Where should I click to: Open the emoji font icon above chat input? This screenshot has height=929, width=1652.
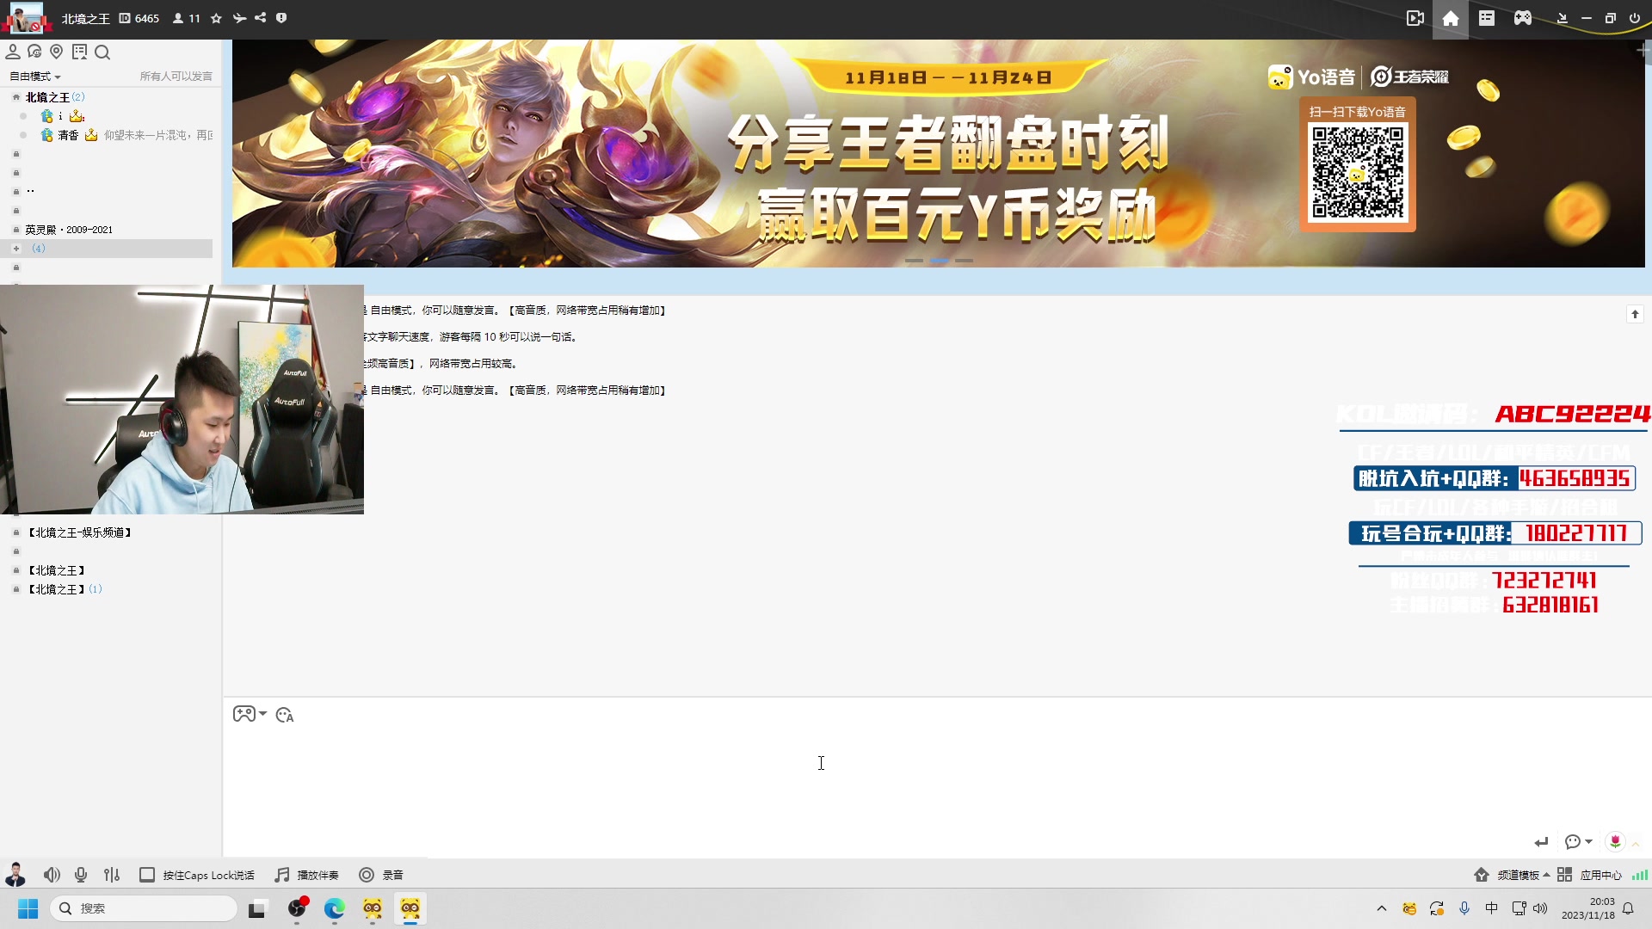(x=285, y=715)
